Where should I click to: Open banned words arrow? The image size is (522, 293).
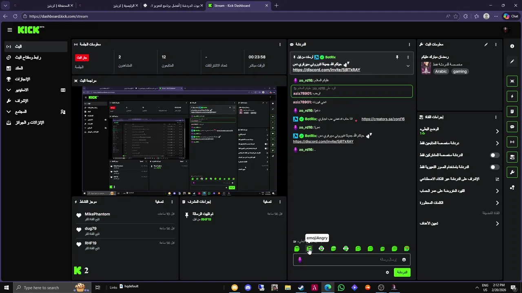click(x=497, y=203)
